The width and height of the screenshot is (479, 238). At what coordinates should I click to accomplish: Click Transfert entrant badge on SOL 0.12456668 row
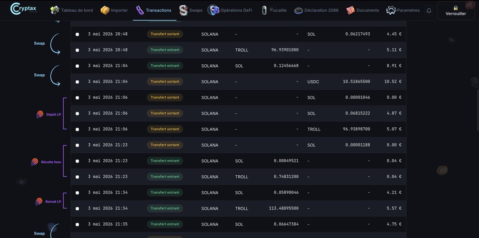tap(165, 65)
